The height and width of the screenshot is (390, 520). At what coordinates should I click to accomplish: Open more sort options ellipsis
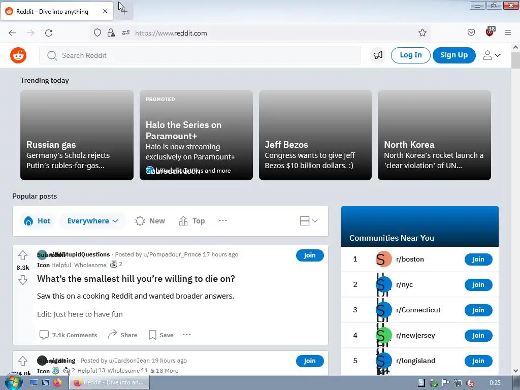click(x=223, y=220)
